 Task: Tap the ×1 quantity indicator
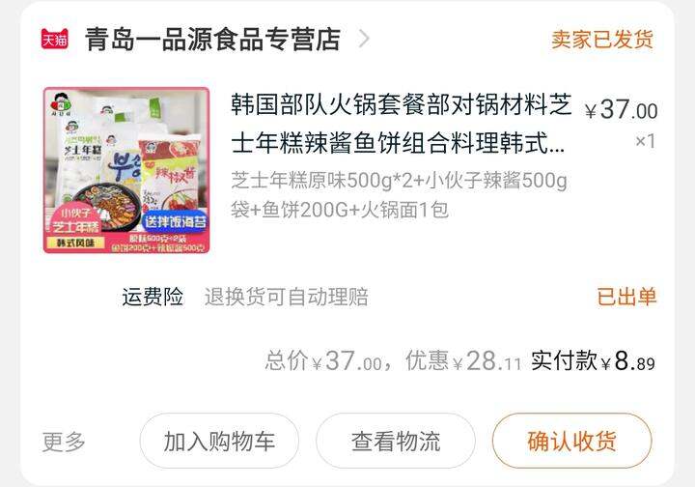(x=646, y=141)
